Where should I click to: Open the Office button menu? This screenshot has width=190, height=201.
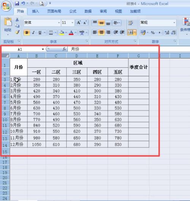coord(6,6)
